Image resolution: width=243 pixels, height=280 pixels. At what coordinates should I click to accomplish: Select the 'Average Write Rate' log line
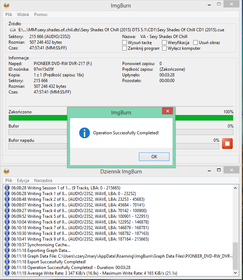[x=94, y=273]
